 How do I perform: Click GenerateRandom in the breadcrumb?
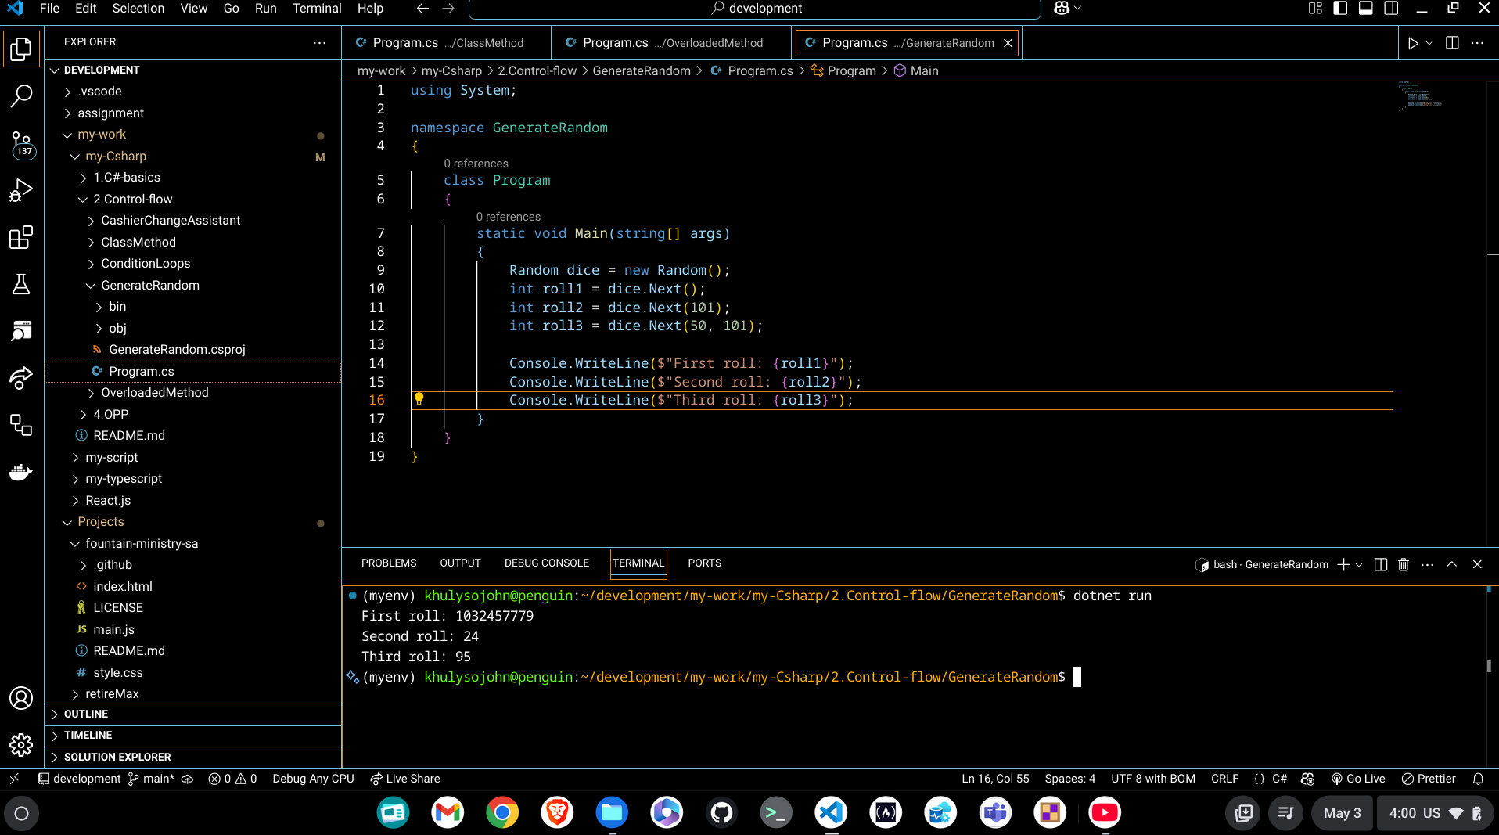(x=642, y=70)
